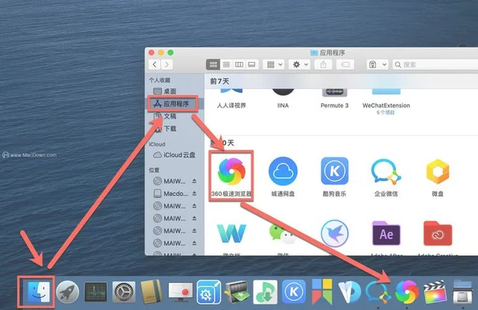Go forward in Finder history

pyautogui.click(x=167, y=64)
